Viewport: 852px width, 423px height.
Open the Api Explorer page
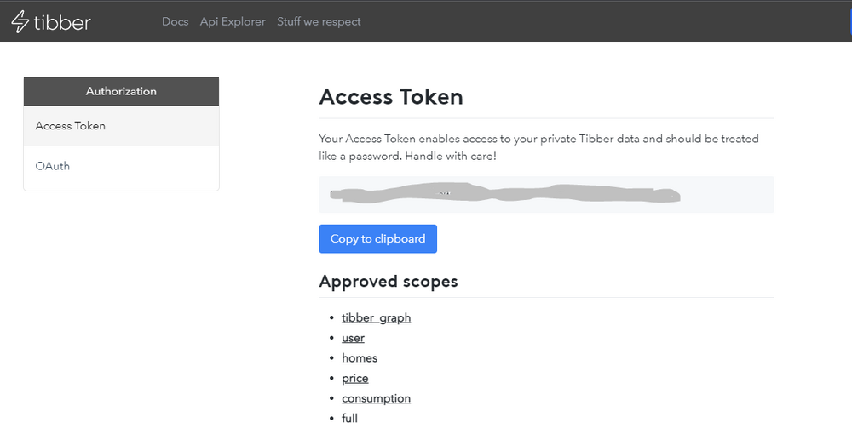[x=233, y=21]
